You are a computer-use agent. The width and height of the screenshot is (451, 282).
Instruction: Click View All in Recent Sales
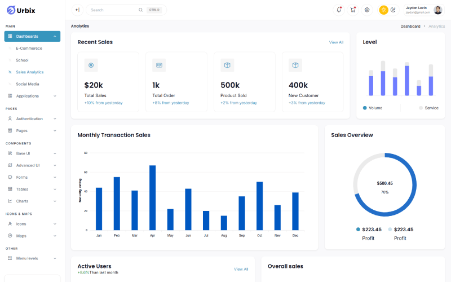coord(336,42)
